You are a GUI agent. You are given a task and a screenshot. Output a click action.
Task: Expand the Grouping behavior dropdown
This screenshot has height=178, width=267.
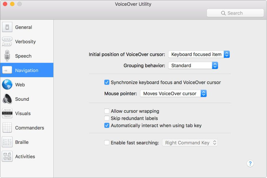point(193,66)
